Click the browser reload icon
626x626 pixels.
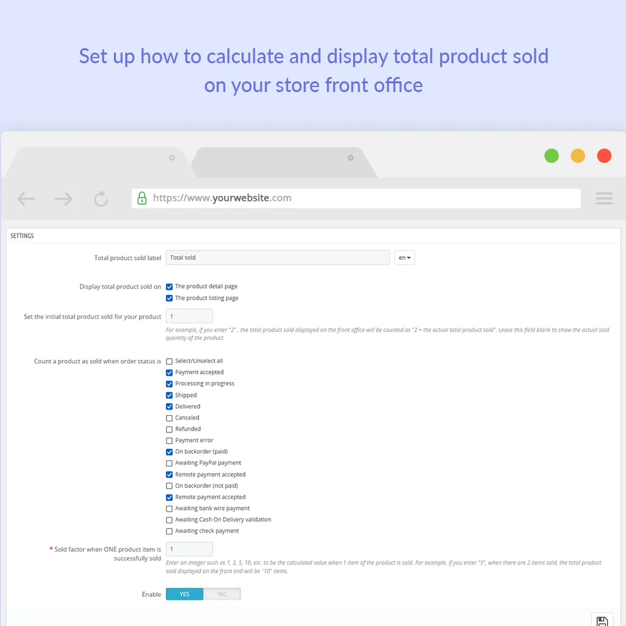tap(101, 199)
